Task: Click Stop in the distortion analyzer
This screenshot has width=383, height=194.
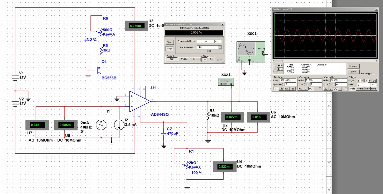Action: (x=170, y=49)
